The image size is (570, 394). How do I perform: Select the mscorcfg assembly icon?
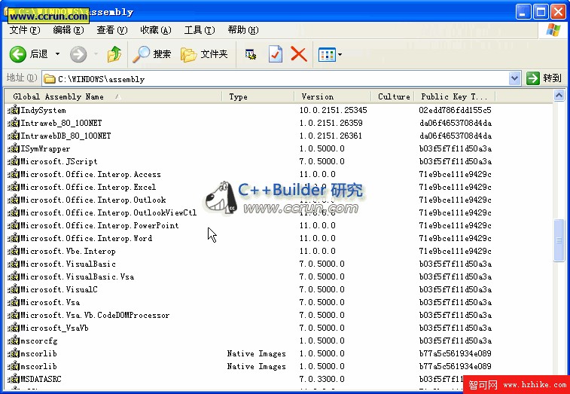pyautogui.click(x=14, y=341)
